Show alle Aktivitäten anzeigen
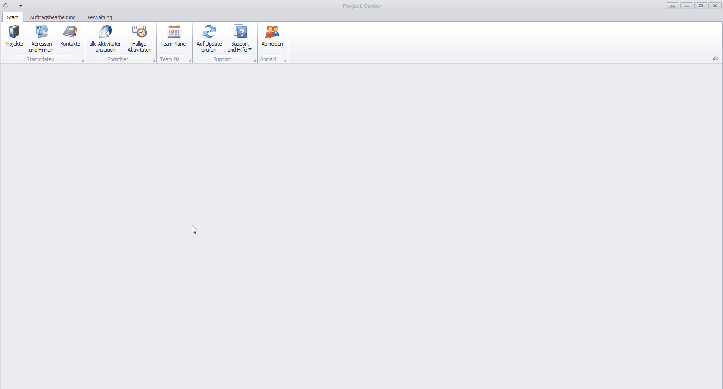The height and width of the screenshot is (389, 723). point(105,32)
